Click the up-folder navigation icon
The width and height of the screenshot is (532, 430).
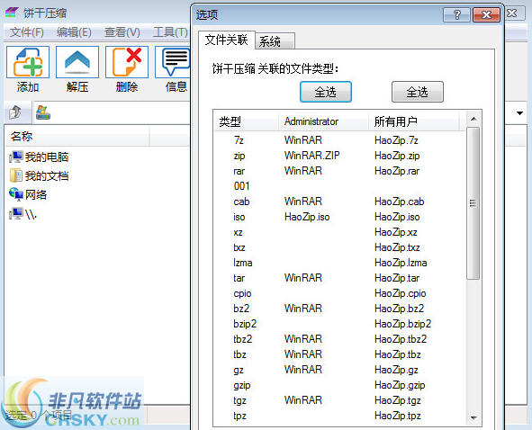[15, 112]
